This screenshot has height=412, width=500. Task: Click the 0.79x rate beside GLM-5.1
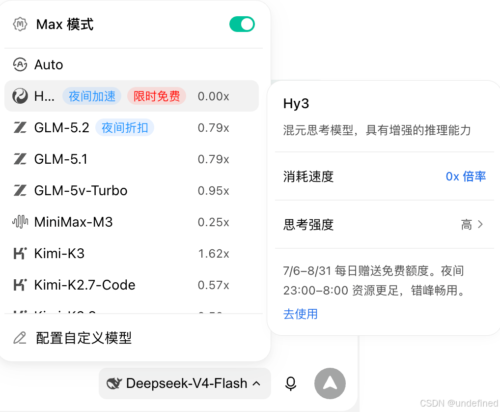pyautogui.click(x=213, y=159)
